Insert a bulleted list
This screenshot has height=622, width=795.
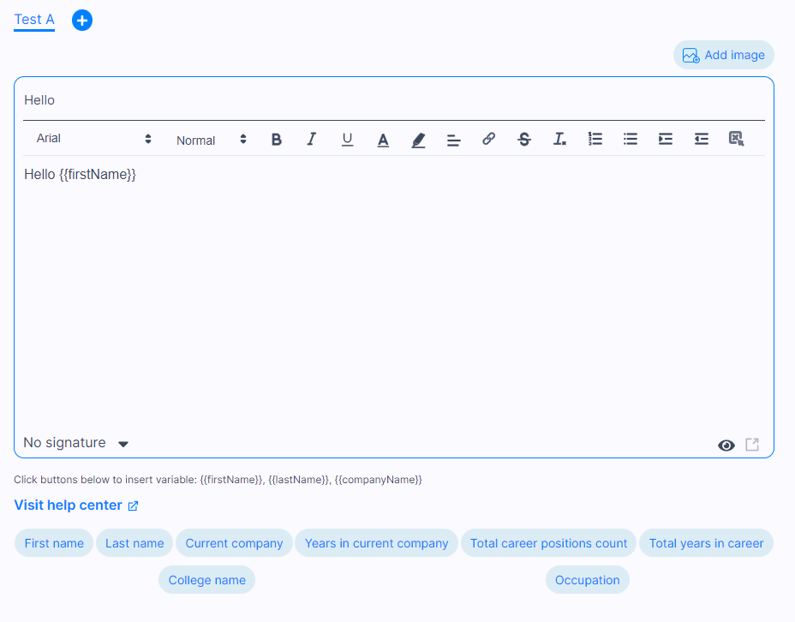tap(631, 139)
